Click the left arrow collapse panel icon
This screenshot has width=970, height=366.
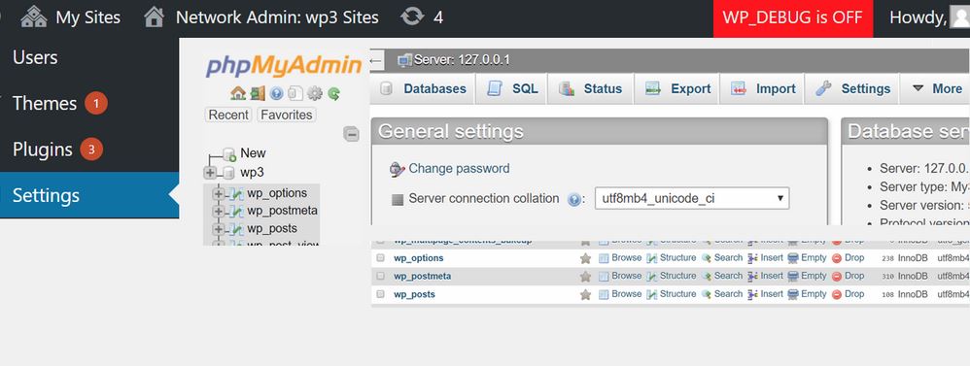pyautogui.click(x=376, y=60)
